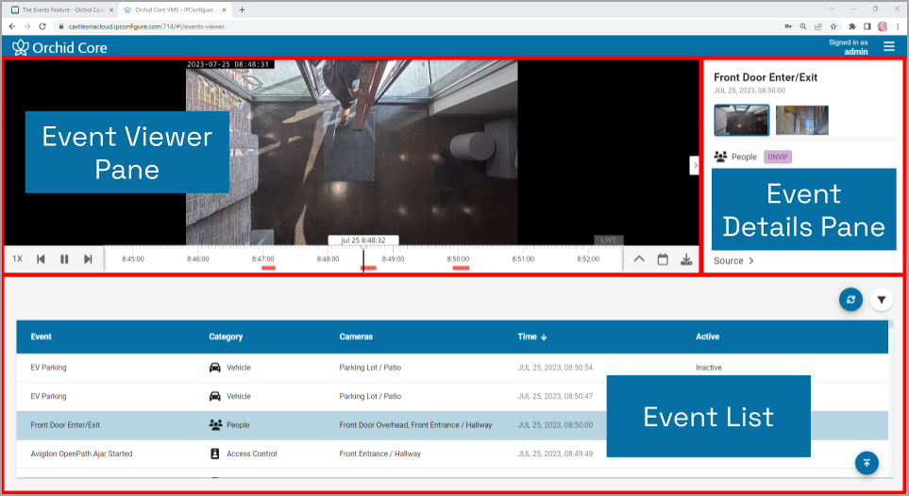
Task: Open a new browser tab
Action: 242,9
